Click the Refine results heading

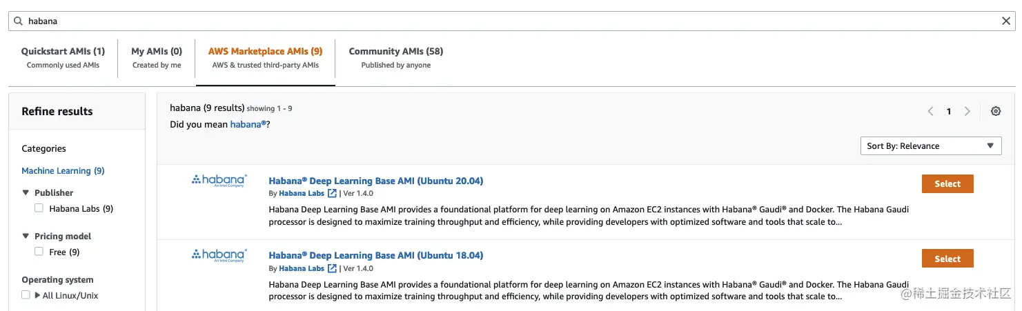pyautogui.click(x=57, y=111)
